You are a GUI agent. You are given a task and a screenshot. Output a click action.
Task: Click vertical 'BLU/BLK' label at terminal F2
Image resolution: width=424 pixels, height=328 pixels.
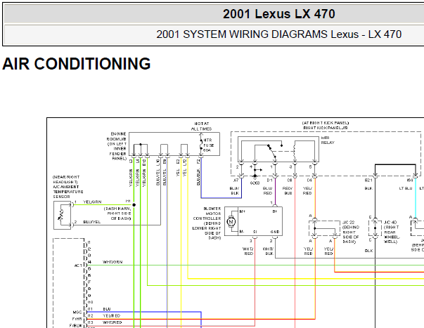[198, 177]
